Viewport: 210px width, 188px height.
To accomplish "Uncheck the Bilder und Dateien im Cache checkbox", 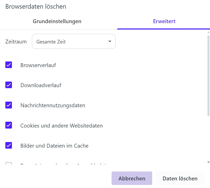I will (x=9, y=146).
